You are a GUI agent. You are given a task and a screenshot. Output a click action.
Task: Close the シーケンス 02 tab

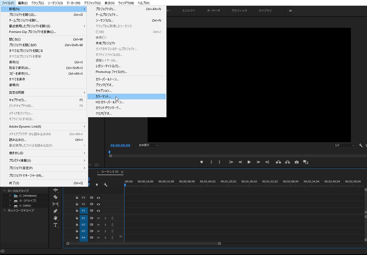tap(98, 172)
